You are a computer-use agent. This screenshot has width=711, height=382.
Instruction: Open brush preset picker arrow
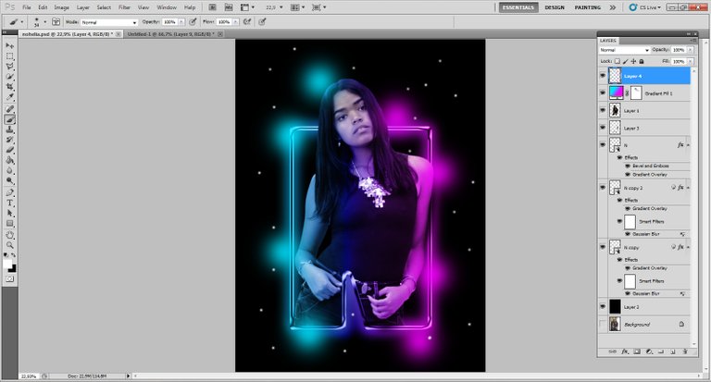(44, 22)
